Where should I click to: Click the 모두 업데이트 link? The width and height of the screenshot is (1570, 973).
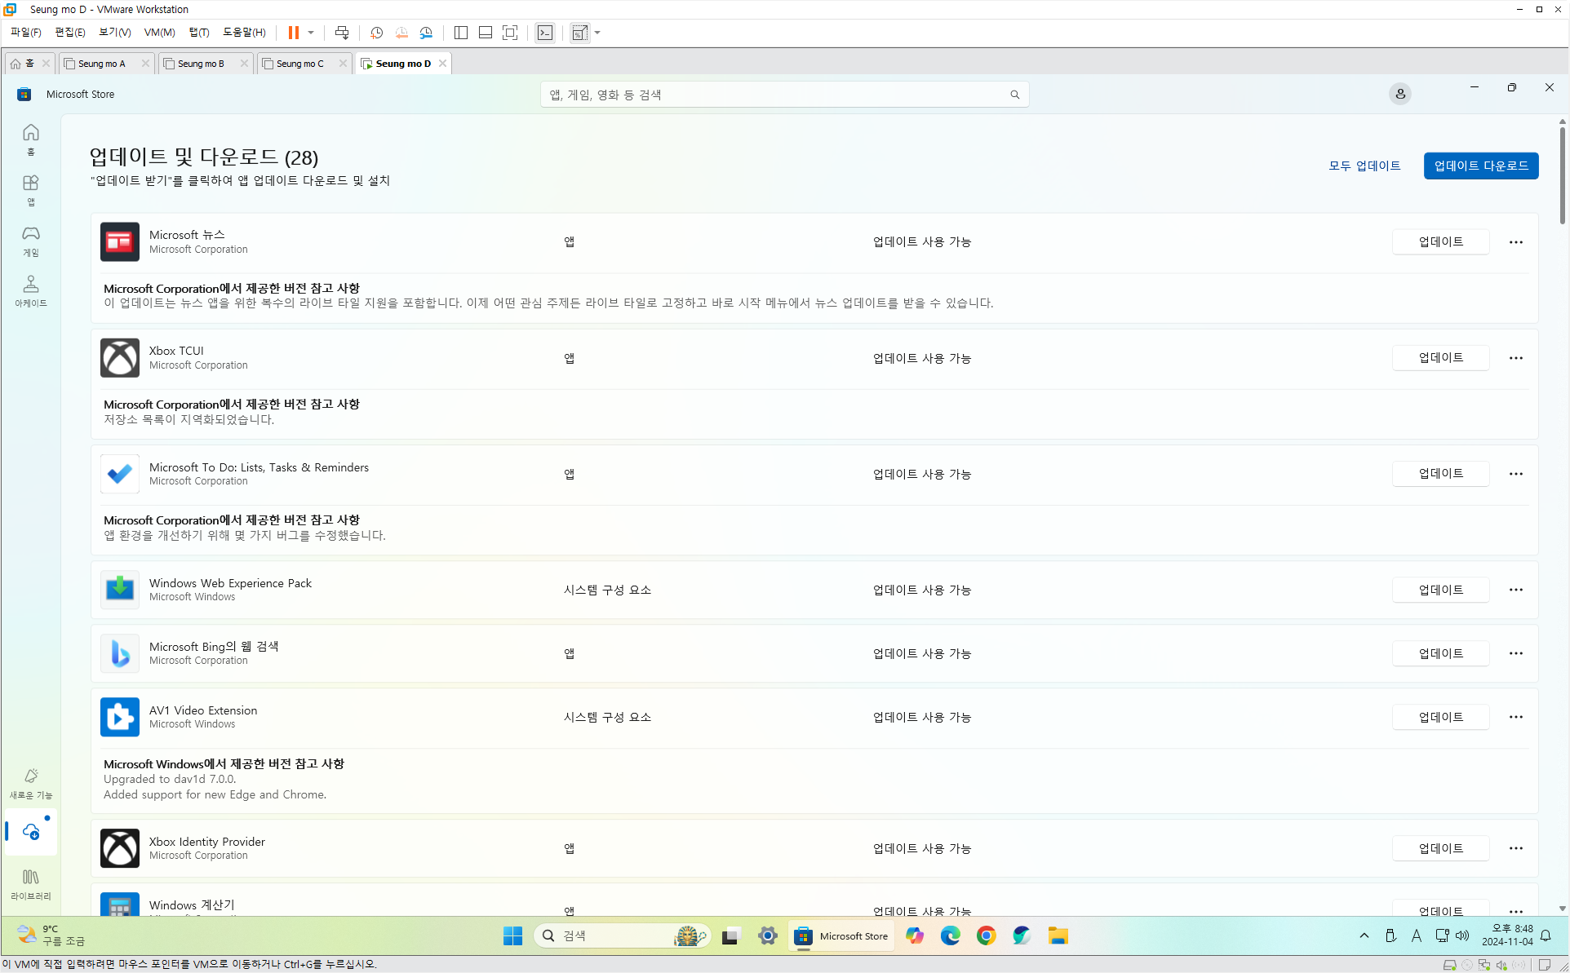(1364, 166)
